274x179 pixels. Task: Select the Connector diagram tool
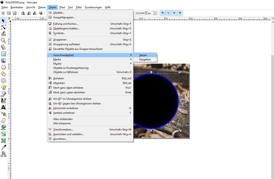click(3, 154)
